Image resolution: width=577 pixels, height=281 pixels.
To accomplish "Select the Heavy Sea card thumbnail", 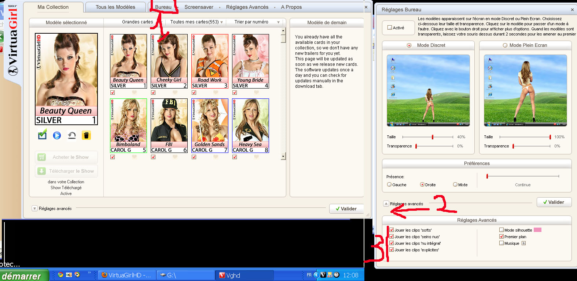I will coord(250,125).
